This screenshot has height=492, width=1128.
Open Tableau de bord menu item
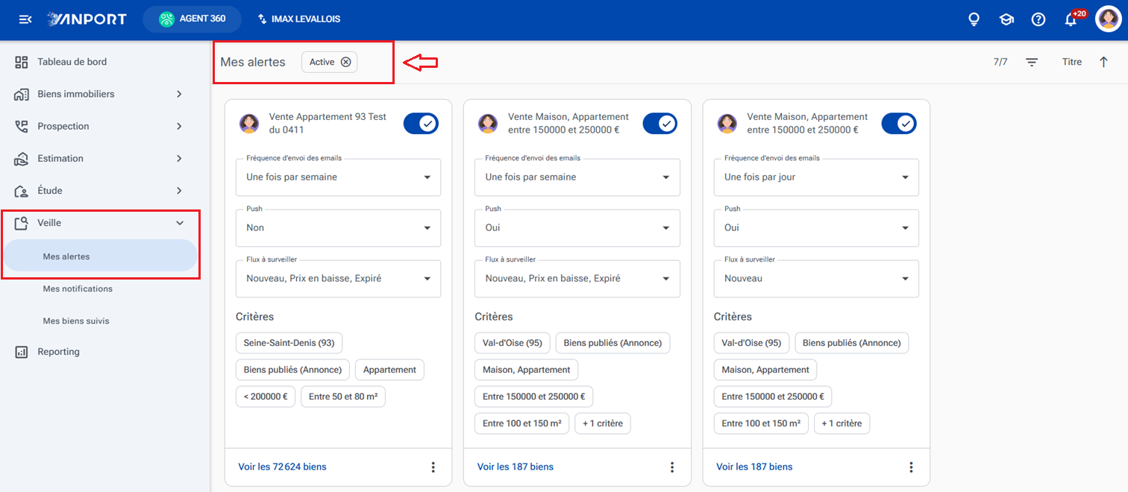pos(99,62)
